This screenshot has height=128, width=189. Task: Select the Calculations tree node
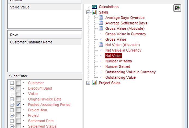point(109,7)
